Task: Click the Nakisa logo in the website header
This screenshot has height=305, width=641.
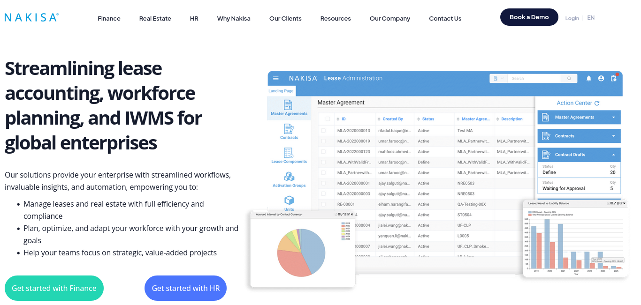Action: click(31, 17)
